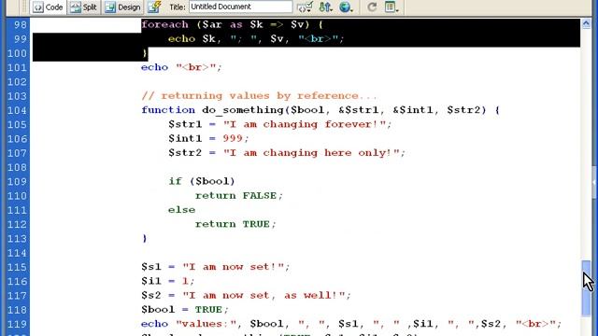Click line number 119 in the gutter
Screen dimensions: 598x336
17,324
